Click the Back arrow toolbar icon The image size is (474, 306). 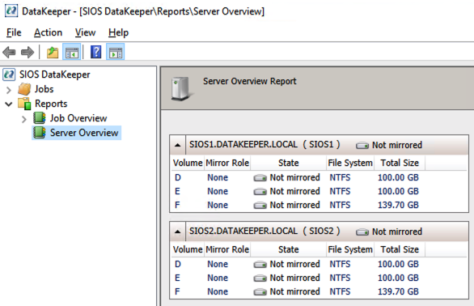coord(9,53)
